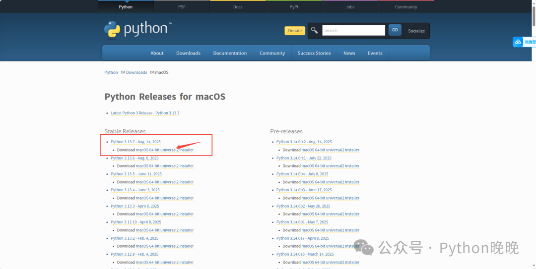The width and height of the screenshot is (536, 269).
Task: Open Python 3.13.4 - June 3, 2025 release
Action: coord(135,190)
